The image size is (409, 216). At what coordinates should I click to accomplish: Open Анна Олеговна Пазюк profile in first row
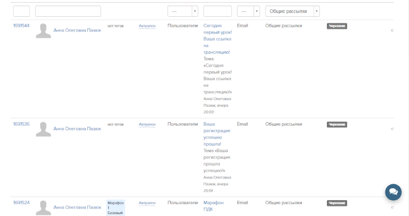(x=77, y=30)
